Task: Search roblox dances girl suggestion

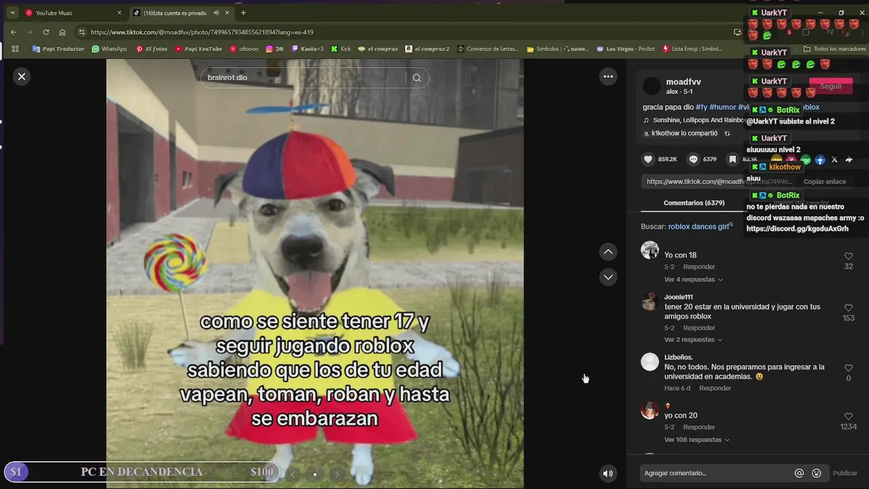Action: (x=699, y=226)
